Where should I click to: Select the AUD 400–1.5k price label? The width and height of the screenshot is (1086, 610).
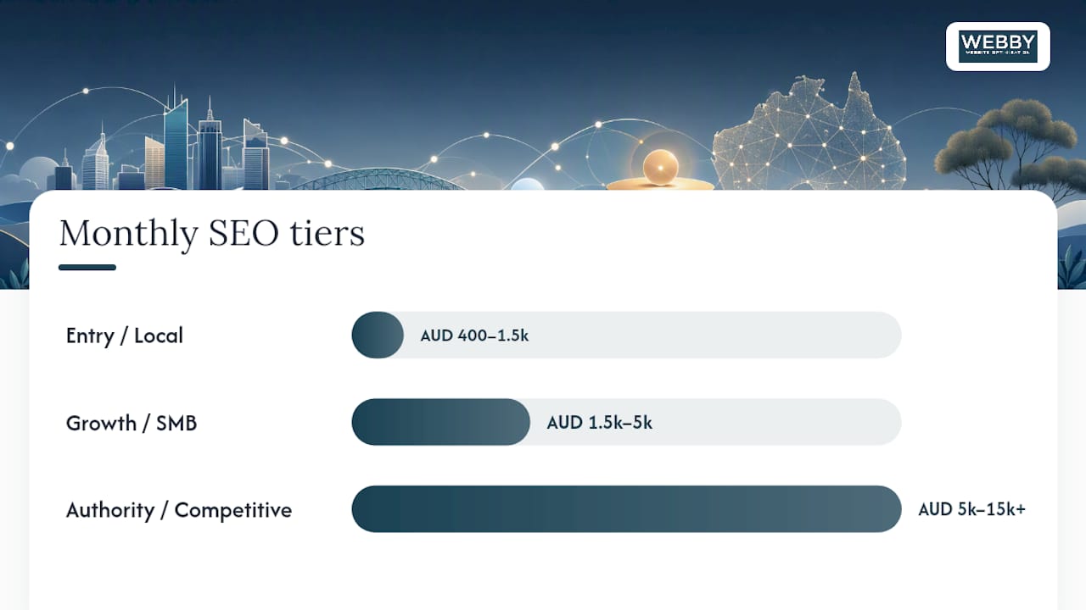pos(474,335)
